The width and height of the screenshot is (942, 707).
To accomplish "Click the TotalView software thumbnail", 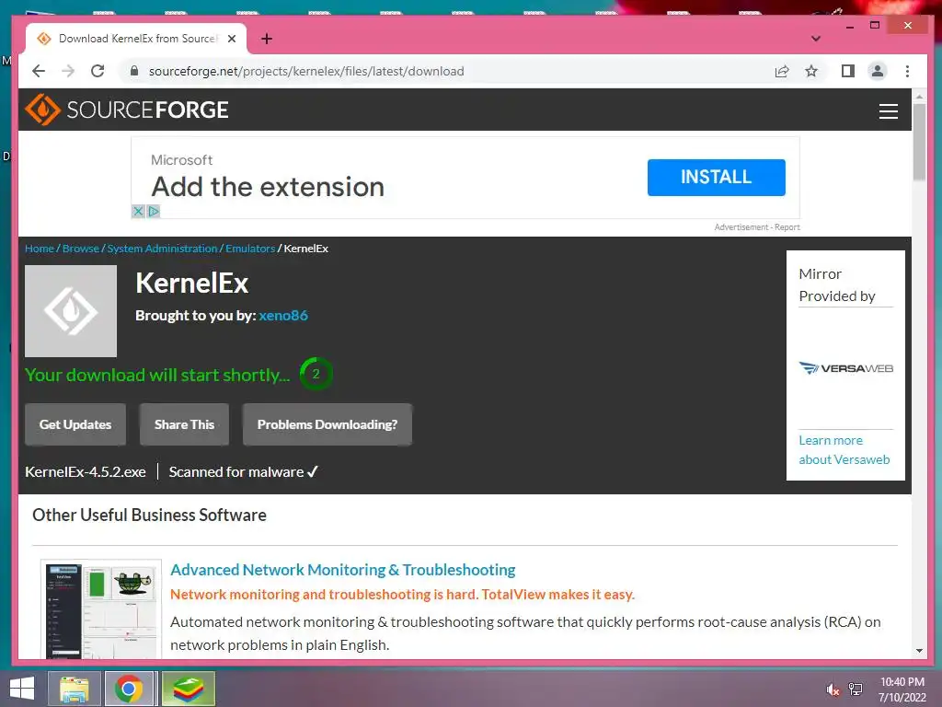I will pyautogui.click(x=101, y=609).
